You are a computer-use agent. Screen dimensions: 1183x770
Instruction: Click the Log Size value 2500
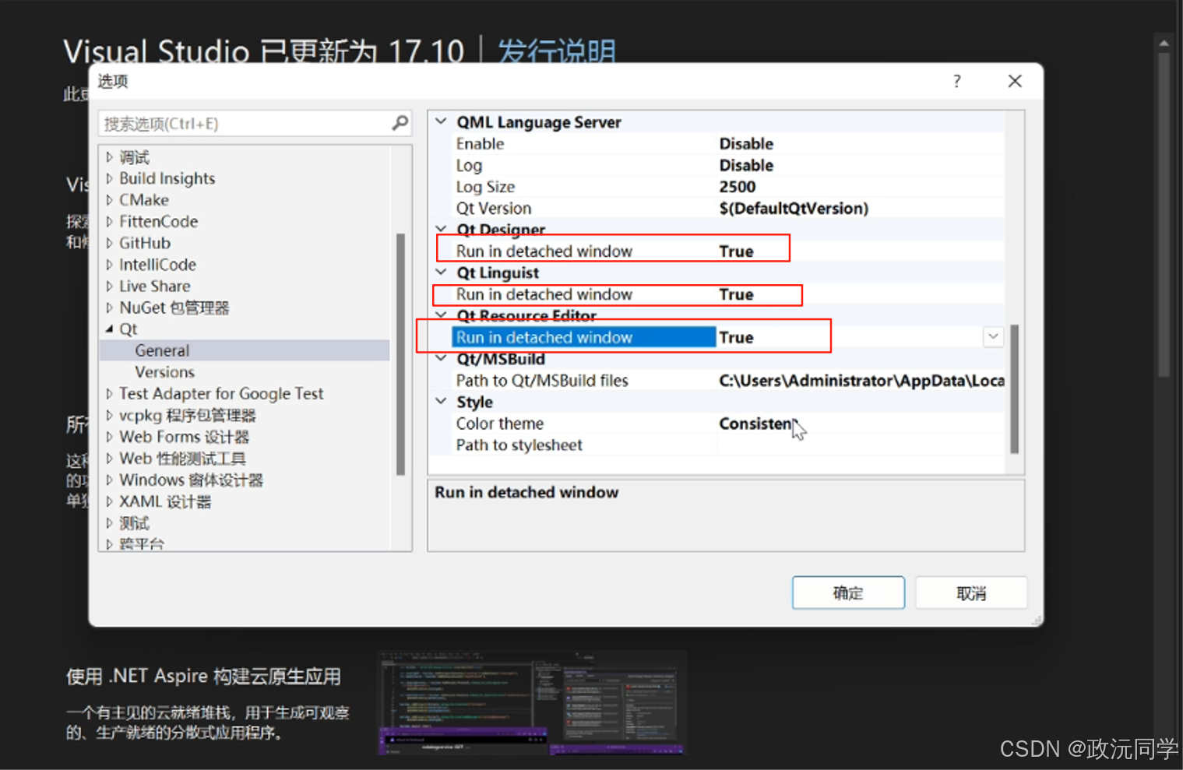point(737,187)
